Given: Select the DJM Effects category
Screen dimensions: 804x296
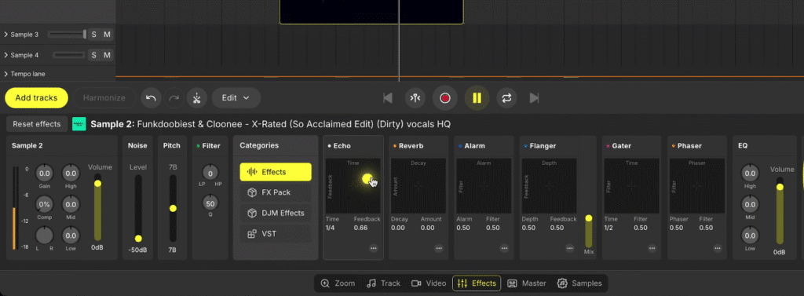Looking at the screenshot, I should [x=276, y=213].
